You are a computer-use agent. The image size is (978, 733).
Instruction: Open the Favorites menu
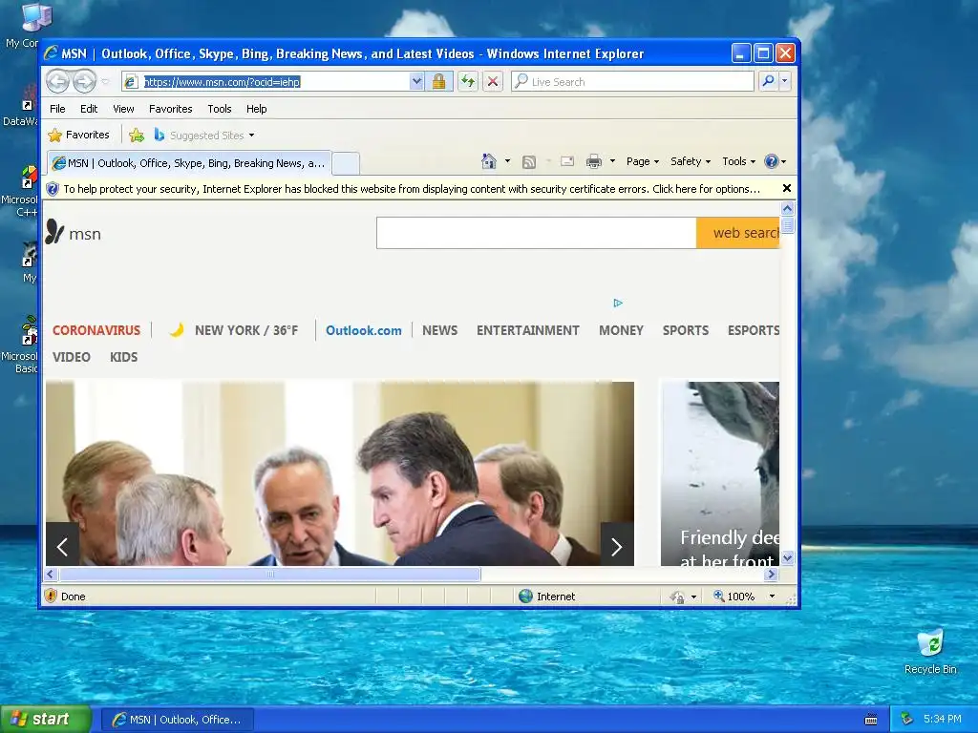point(170,109)
